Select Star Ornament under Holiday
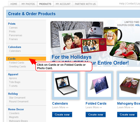 click(x=17, y=98)
